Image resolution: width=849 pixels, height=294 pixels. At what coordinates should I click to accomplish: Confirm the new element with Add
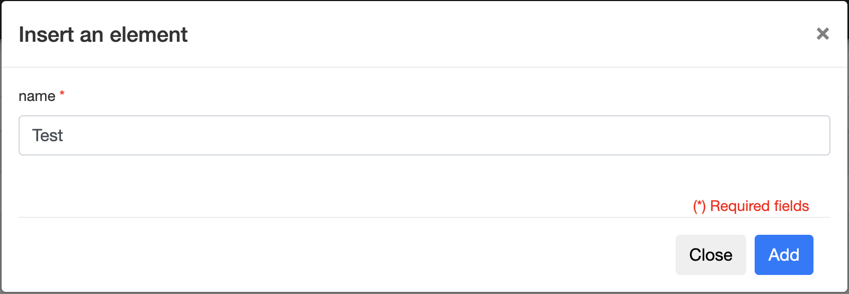coord(783,255)
